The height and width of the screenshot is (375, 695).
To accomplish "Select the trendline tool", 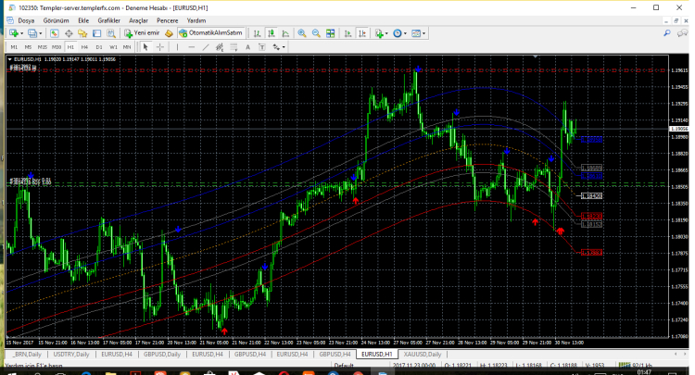I will 206,47.
